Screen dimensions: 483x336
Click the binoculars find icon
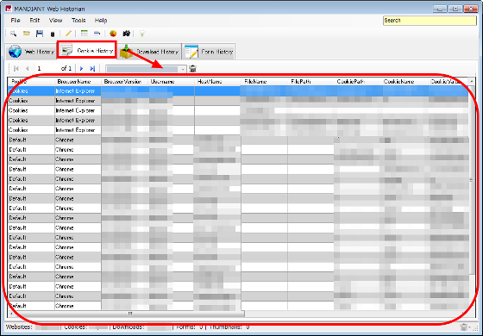point(126,34)
